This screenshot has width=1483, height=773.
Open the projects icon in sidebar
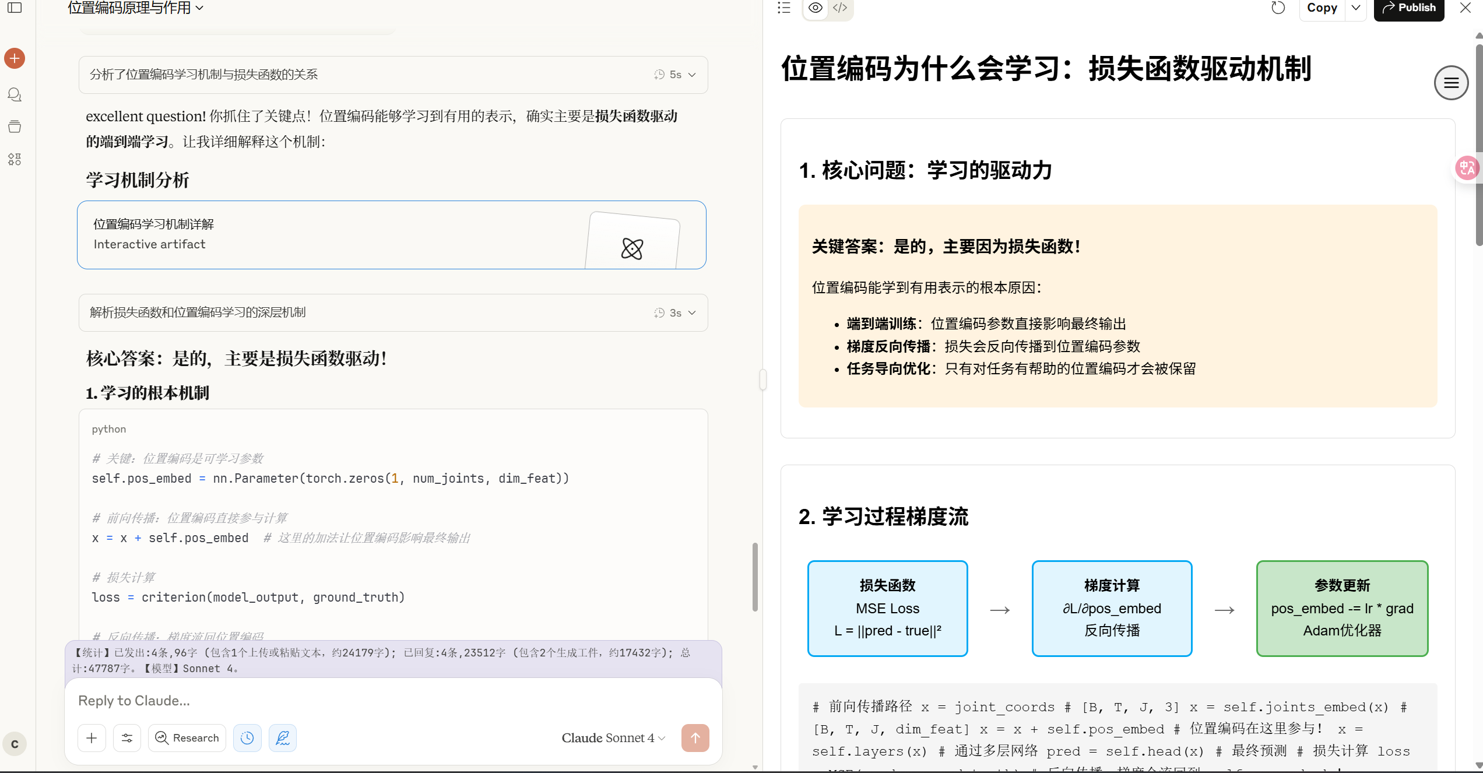[x=15, y=127]
